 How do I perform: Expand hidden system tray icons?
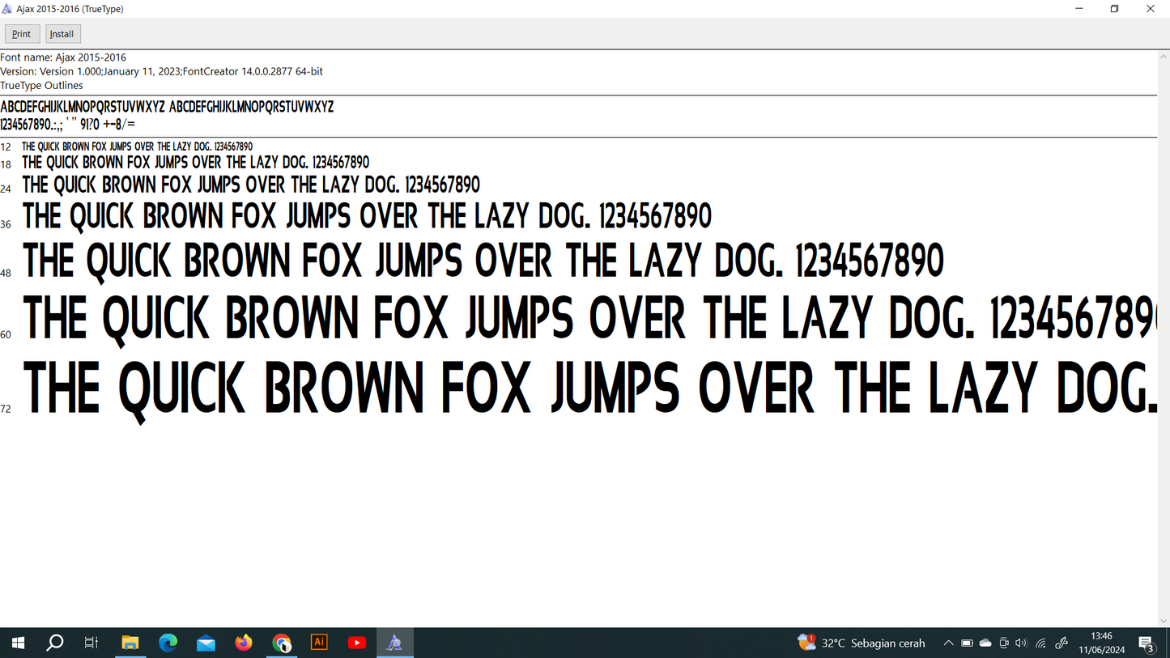pyautogui.click(x=948, y=643)
